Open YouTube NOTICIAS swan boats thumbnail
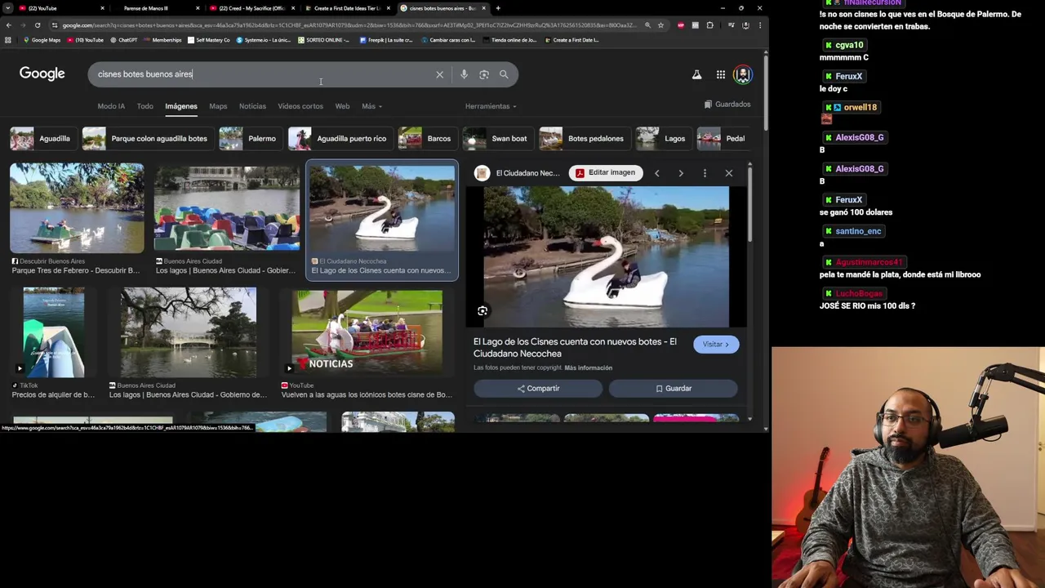The height and width of the screenshot is (588, 1045). point(367,332)
